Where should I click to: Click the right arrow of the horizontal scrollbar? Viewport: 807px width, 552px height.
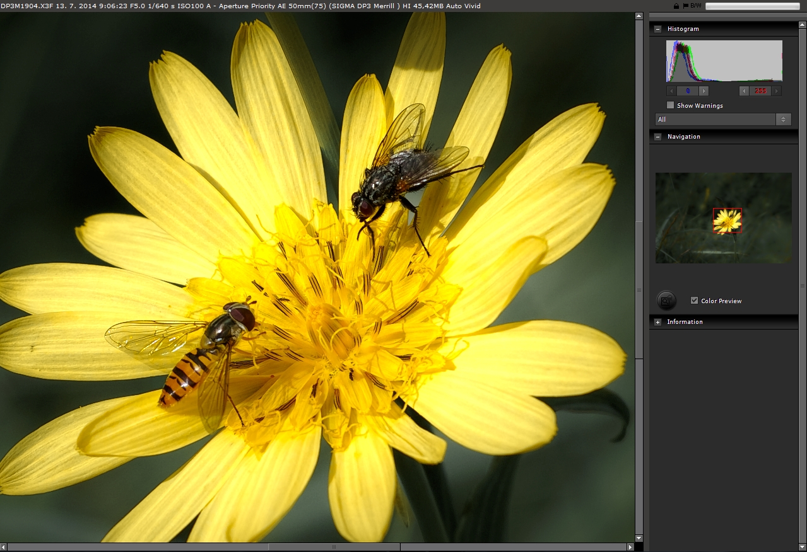click(x=630, y=547)
